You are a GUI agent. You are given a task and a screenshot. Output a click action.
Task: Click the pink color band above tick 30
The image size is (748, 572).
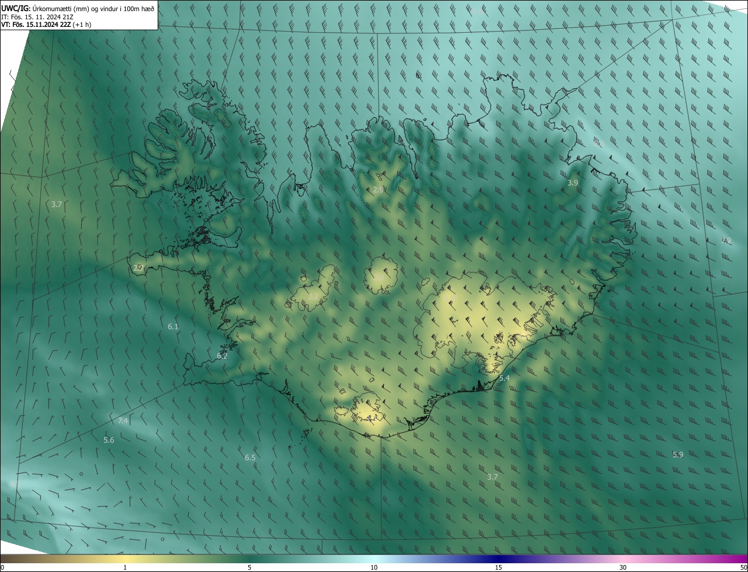(x=623, y=559)
